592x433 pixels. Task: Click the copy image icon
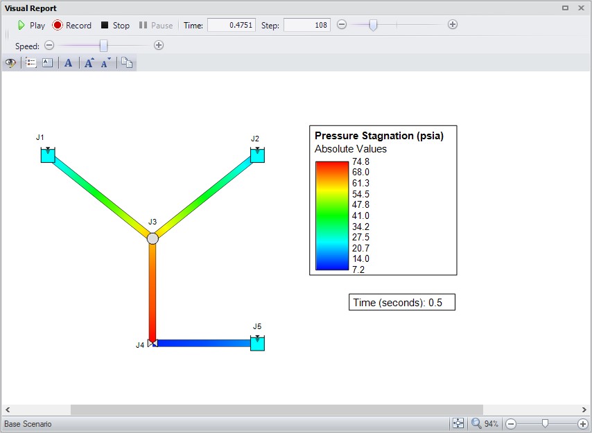pyautogui.click(x=127, y=62)
